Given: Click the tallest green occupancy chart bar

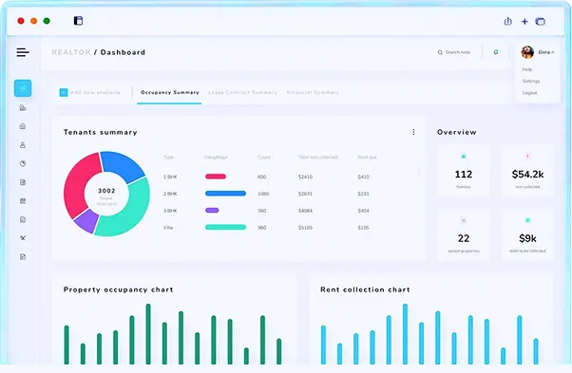Looking at the screenshot, I should click(x=148, y=334).
